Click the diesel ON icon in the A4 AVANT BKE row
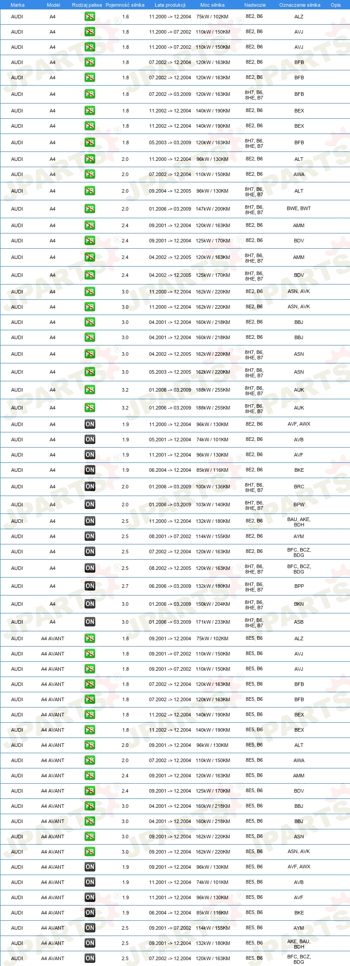The image size is (350, 966). point(90,913)
